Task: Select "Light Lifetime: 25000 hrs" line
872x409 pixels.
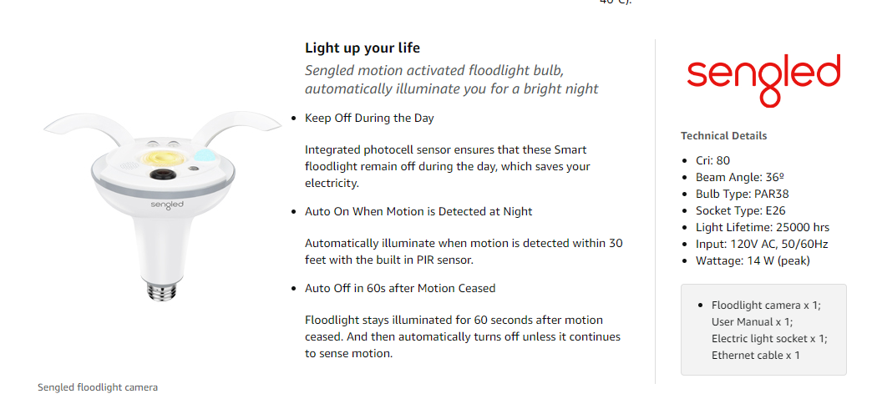Action: click(762, 227)
